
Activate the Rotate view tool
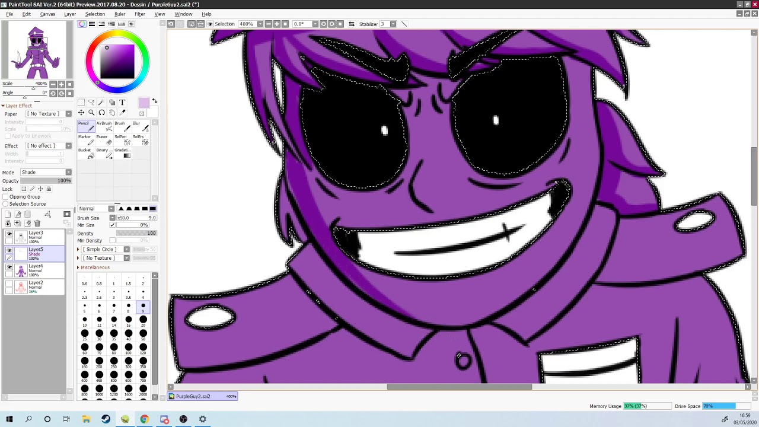pyautogui.click(x=101, y=113)
